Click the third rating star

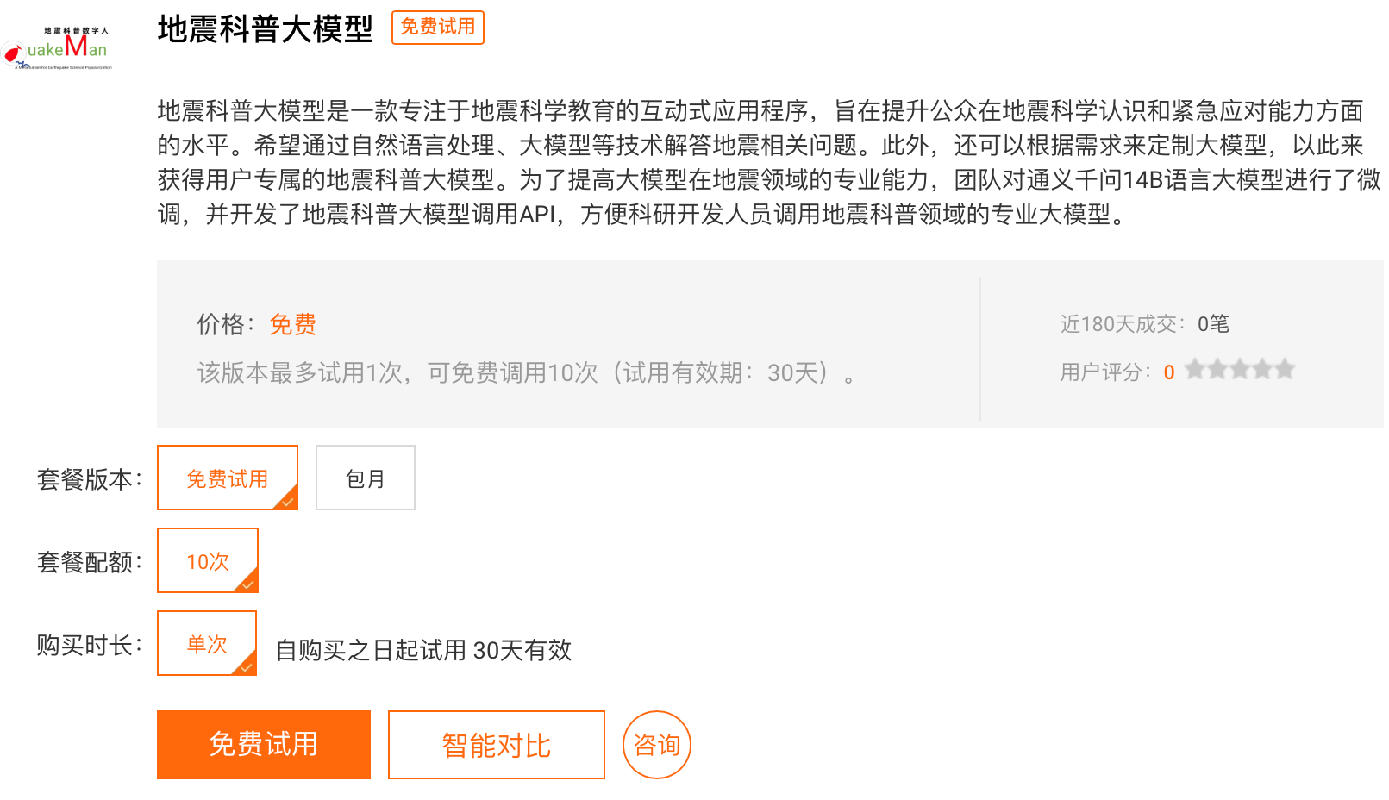1240,370
